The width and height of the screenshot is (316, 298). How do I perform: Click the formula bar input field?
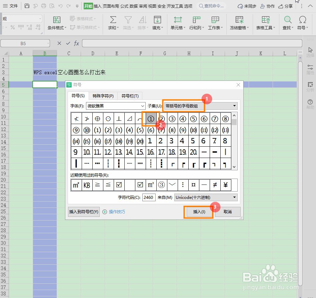coord(192,43)
